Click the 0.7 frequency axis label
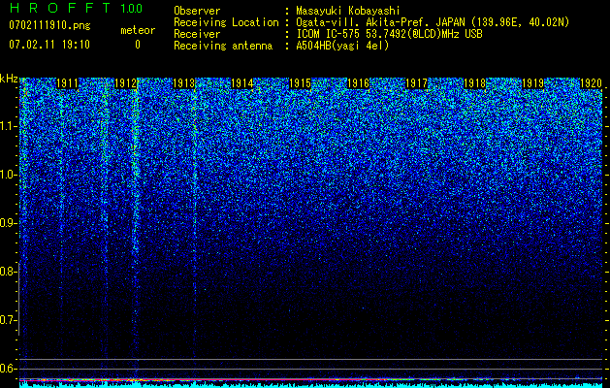610x388 pixels. (9, 320)
